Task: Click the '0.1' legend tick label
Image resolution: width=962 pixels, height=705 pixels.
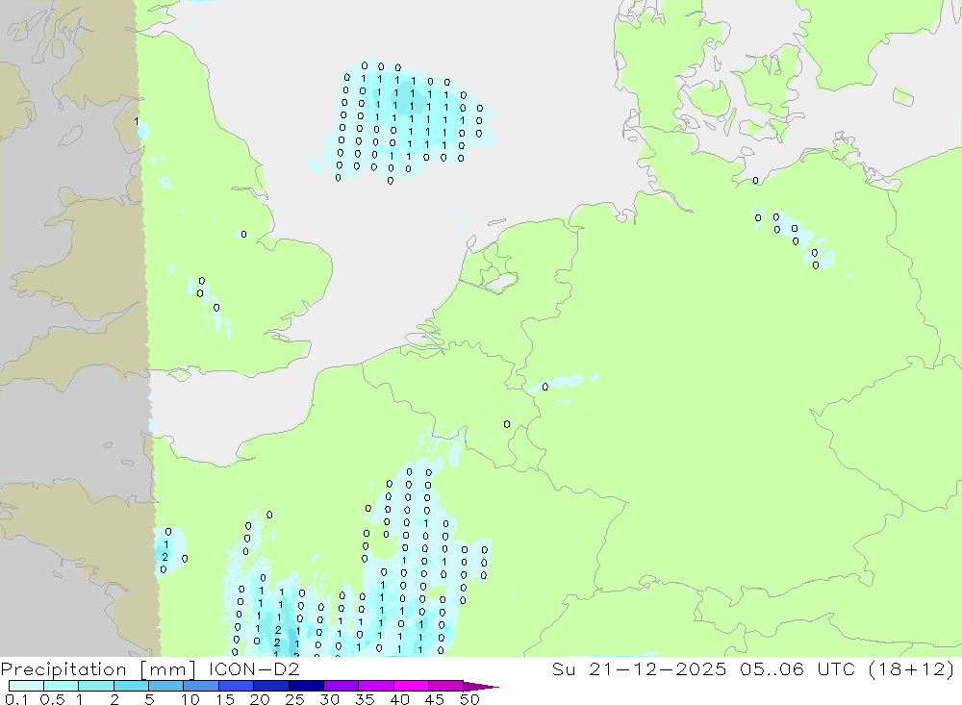Action: point(16,699)
